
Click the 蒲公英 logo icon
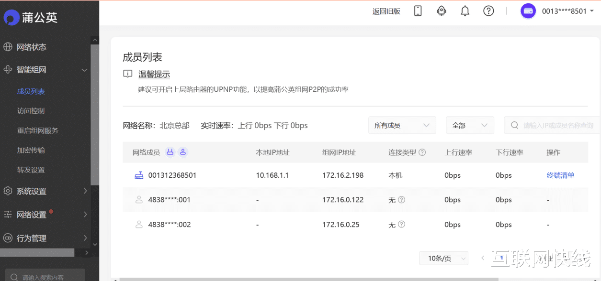click(x=11, y=17)
